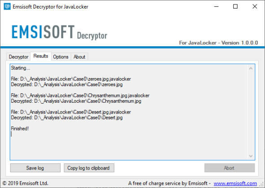Click the zeroes.jpg.javalocker File line
This screenshot has height=188, width=265.
71,79
